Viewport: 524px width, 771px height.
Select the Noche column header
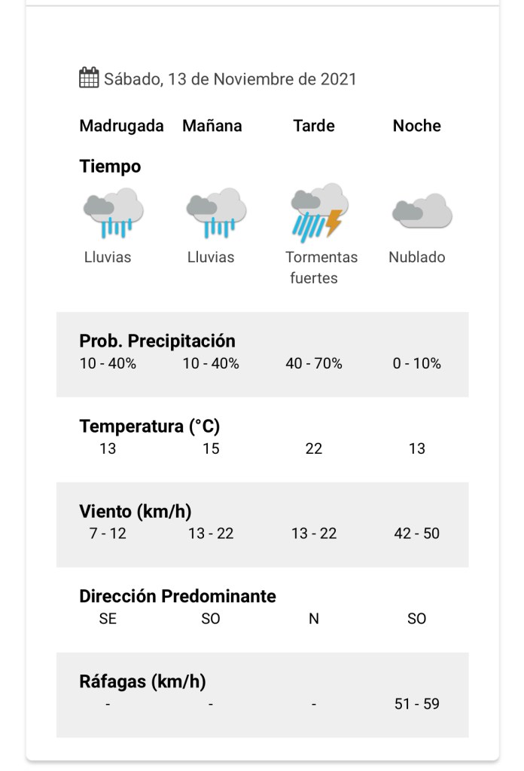(x=417, y=126)
